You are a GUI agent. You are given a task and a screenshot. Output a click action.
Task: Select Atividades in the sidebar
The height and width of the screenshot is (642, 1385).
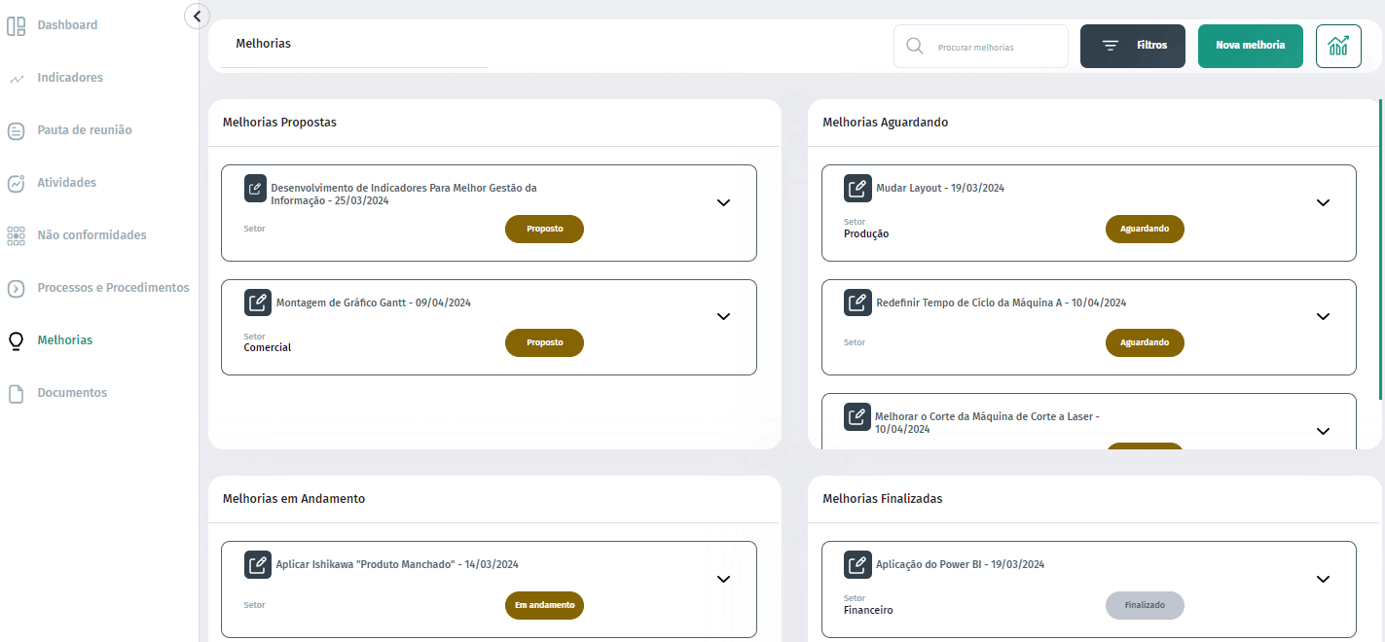(66, 183)
